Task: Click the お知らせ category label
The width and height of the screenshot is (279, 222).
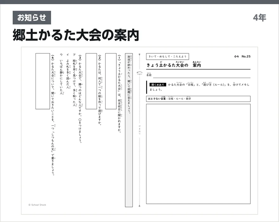Action: coord(32,18)
